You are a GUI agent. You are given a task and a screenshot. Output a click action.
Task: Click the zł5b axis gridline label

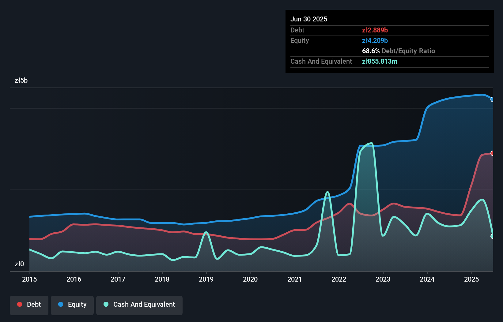pos(21,80)
